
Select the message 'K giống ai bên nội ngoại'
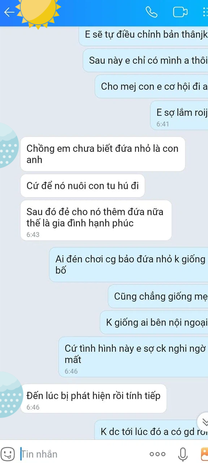(x=154, y=323)
